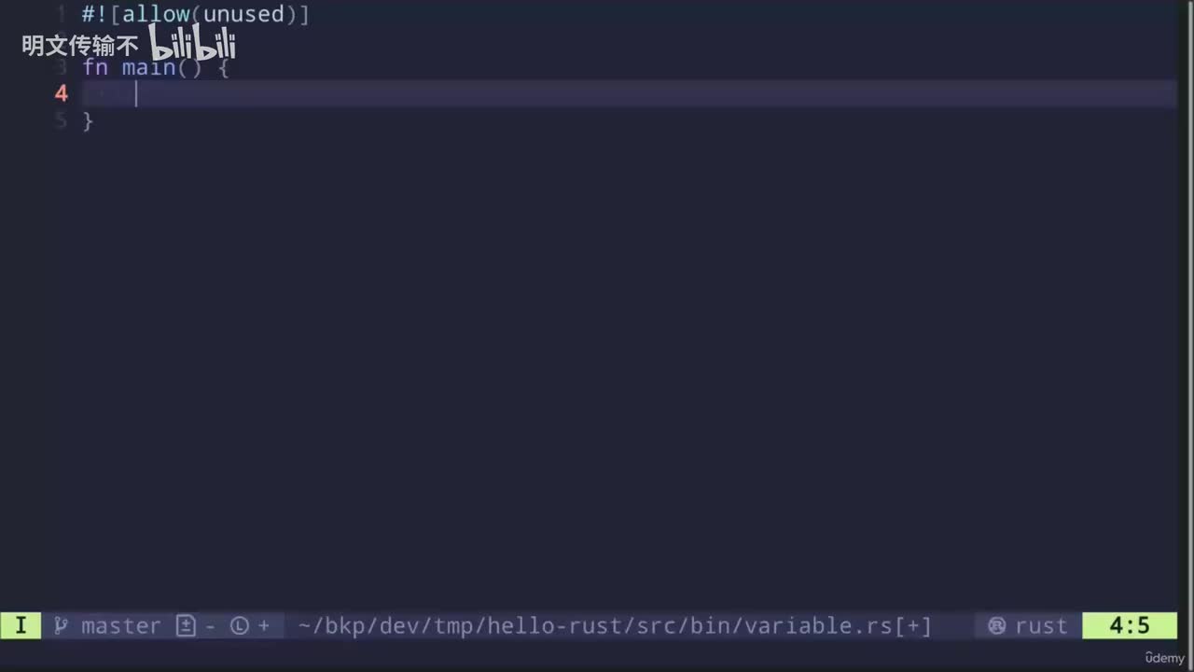The width and height of the screenshot is (1194, 672).
Task: Select the master branch name in statusline
Action: [x=121, y=625]
